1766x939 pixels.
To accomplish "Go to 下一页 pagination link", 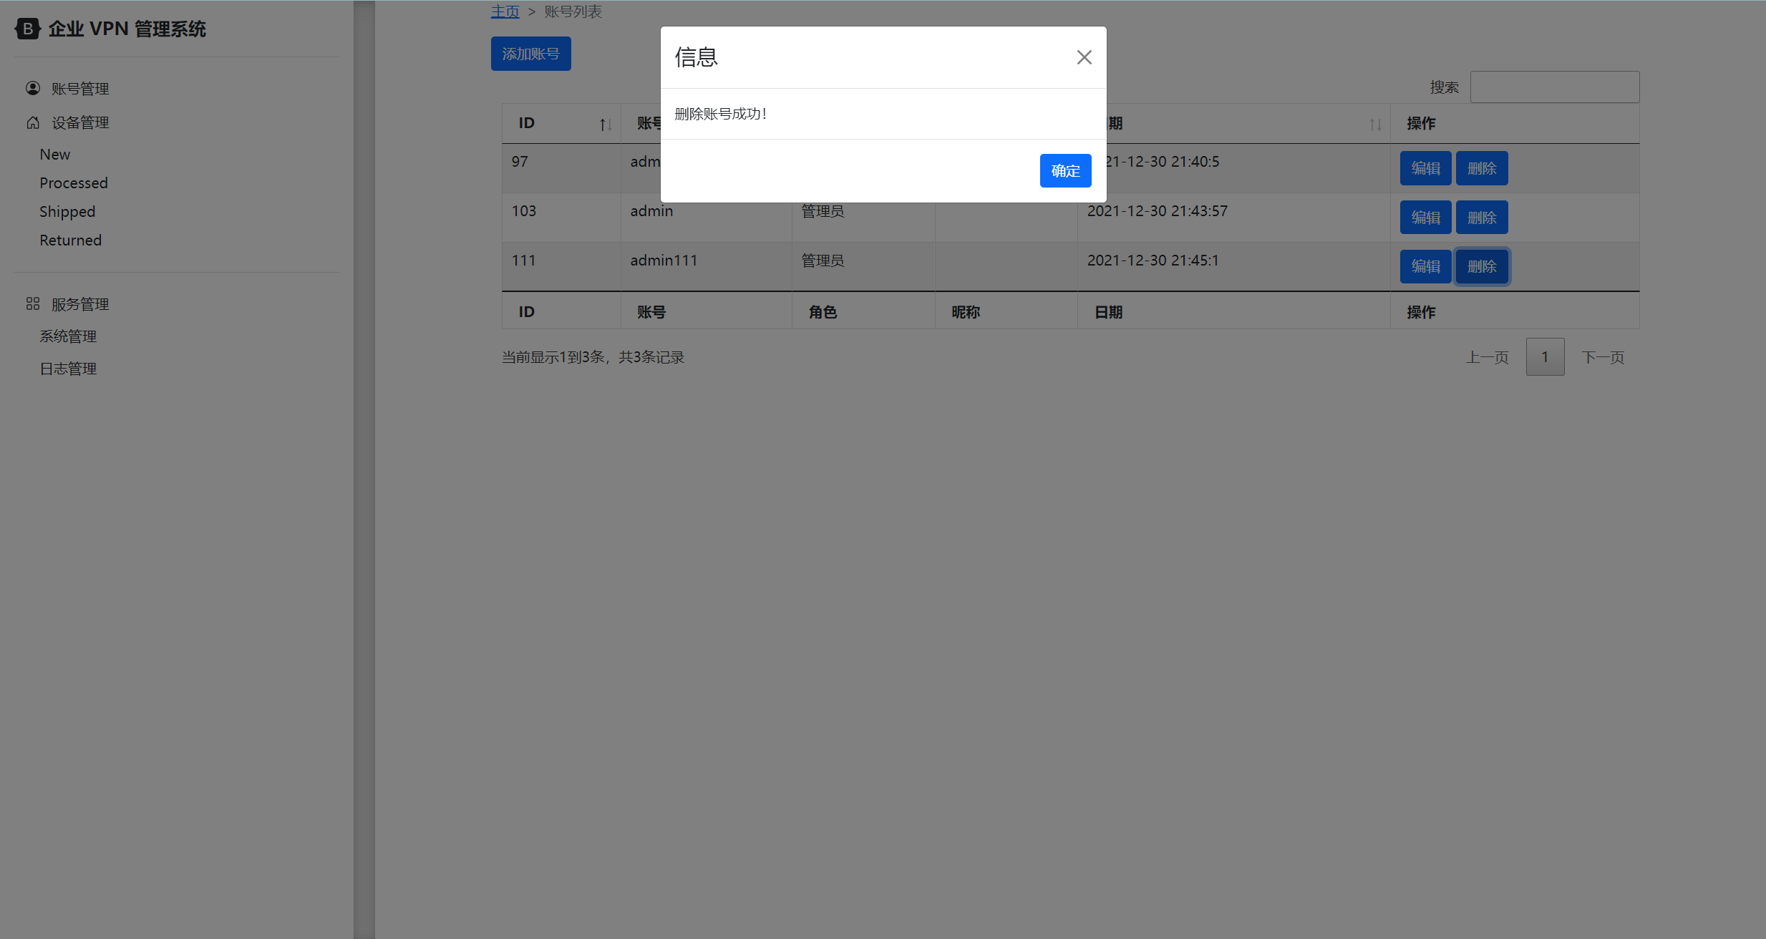I will (1602, 357).
